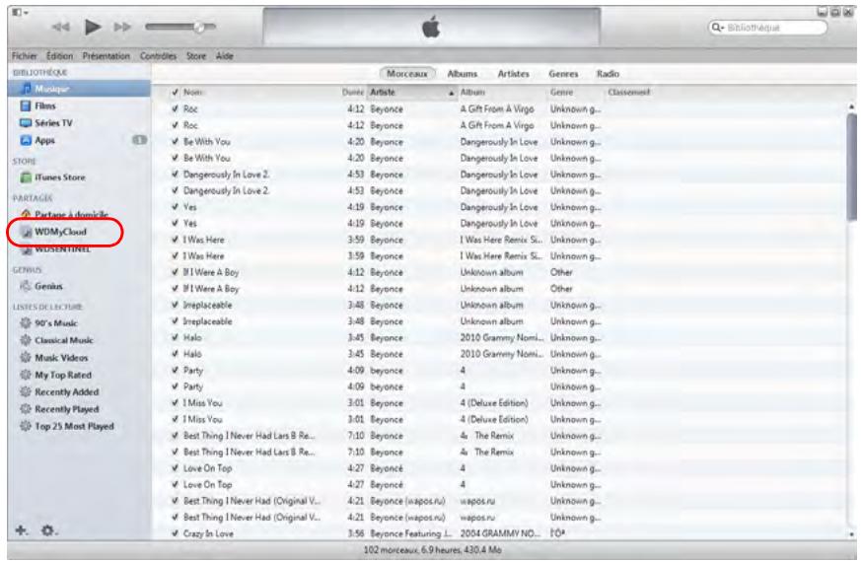
Task: Toggle the check-all box in the column header
Action: pyautogui.click(x=176, y=93)
